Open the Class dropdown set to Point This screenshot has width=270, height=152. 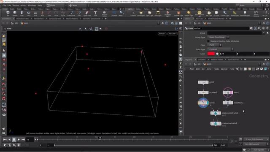214,45
